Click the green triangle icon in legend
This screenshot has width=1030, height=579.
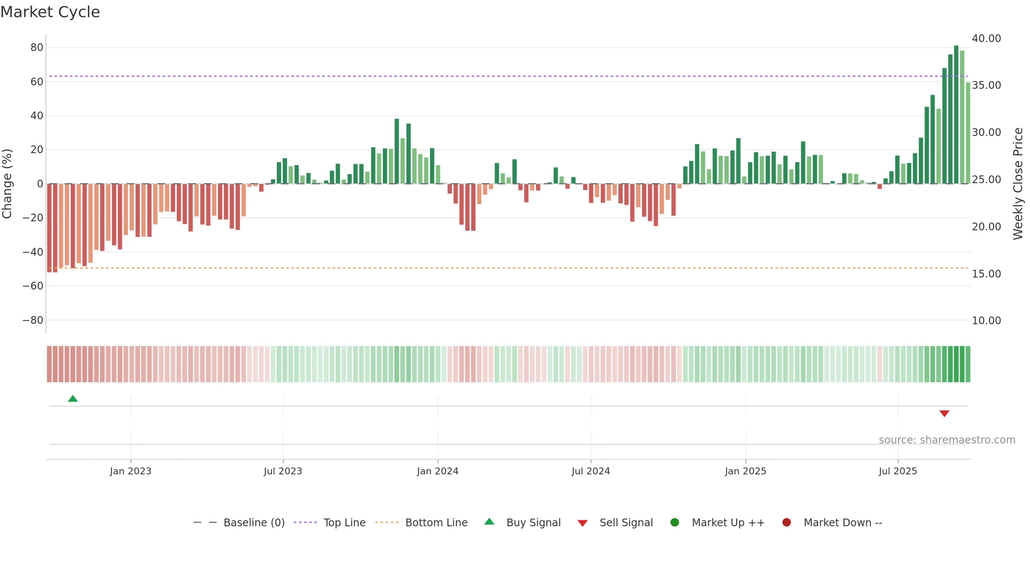point(489,522)
